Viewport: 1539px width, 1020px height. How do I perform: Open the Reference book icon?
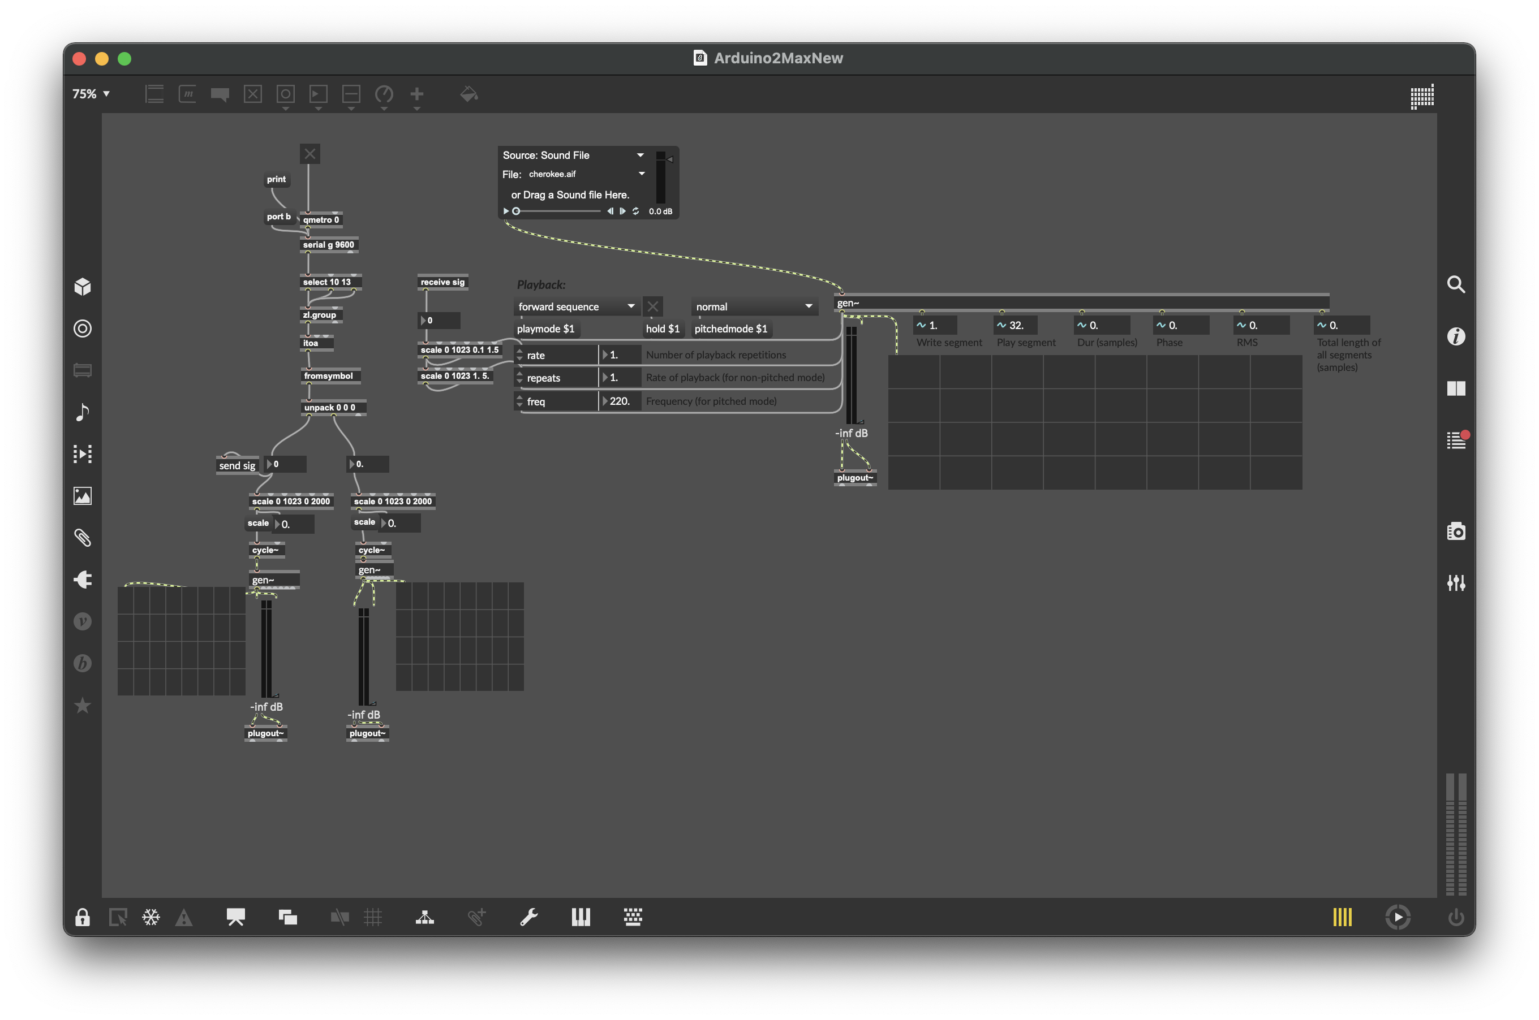[x=1456, y=388]
